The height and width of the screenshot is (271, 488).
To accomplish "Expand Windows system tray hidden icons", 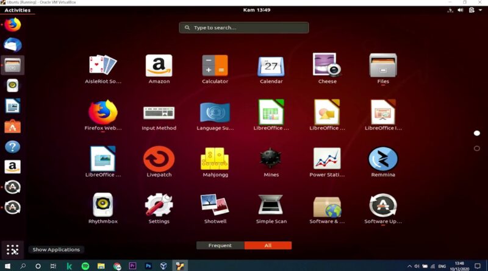I will pos(409,266).
